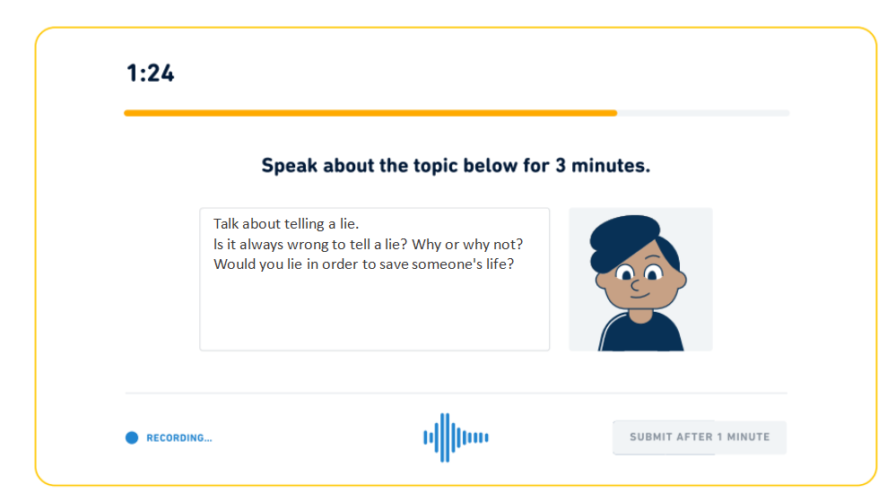The image size is (896, 502).
Task: Click the audio waveform icon
Action: point(456,437)
